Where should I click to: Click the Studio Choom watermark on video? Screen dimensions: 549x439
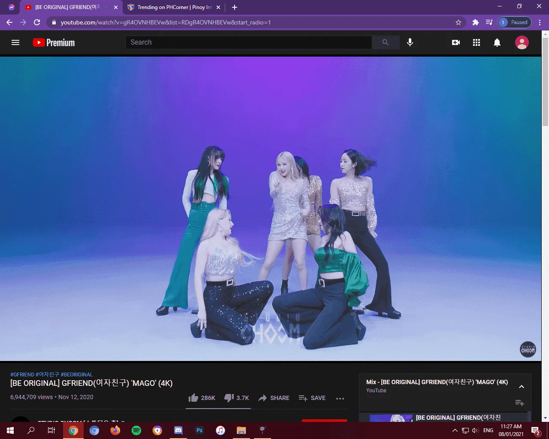(x=528, y=350)
